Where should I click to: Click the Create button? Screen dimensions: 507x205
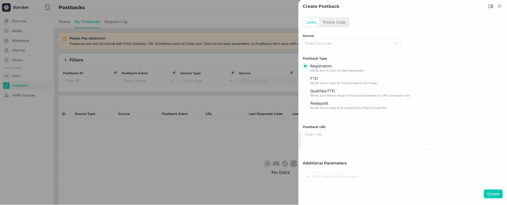(x=493, y=194)
